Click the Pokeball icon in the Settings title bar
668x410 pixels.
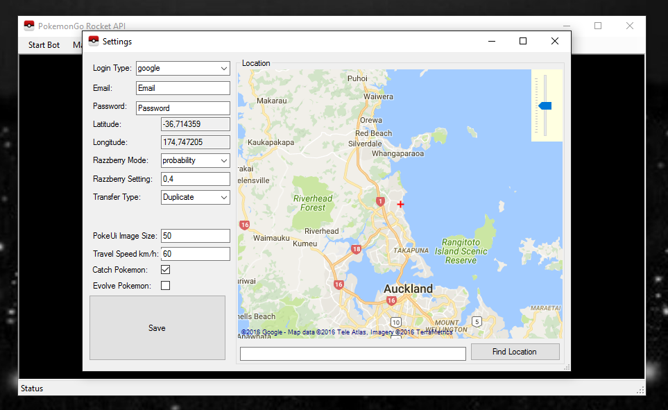coord(94,41)
